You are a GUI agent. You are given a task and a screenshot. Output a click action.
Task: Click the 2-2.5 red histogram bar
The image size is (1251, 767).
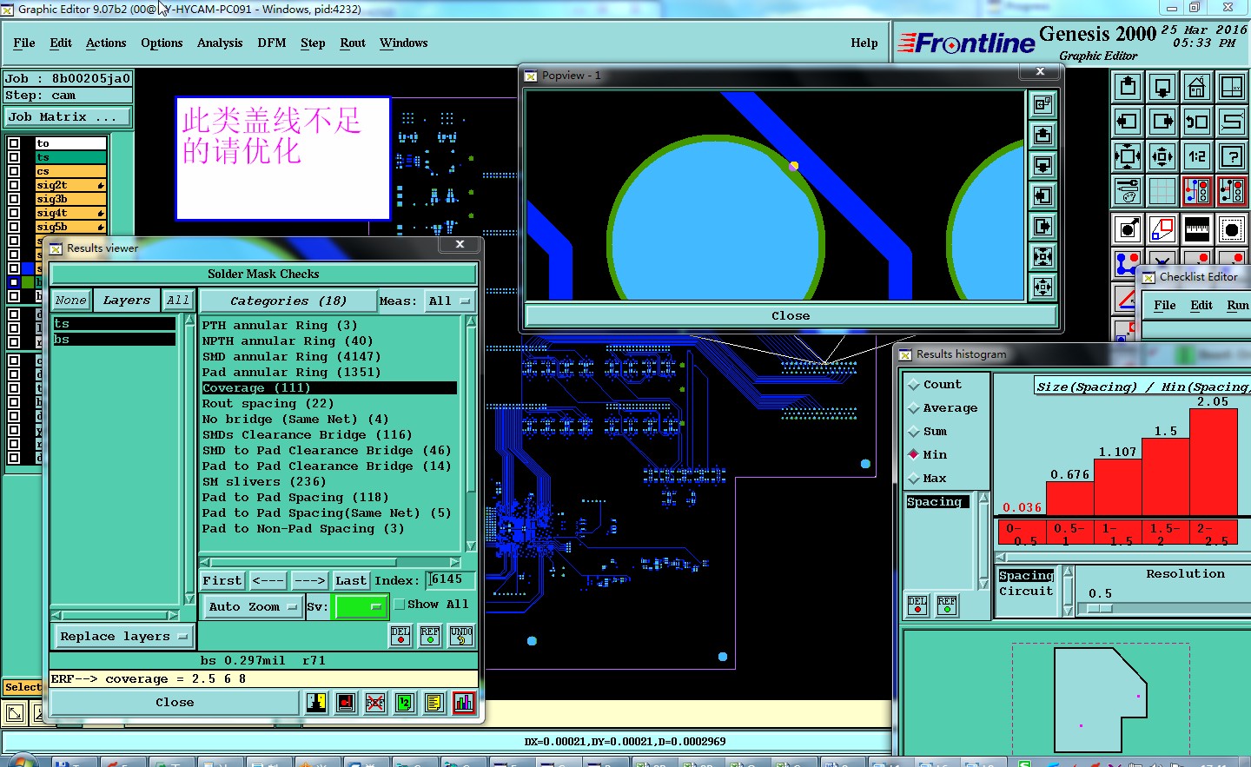click(1213, 462)
